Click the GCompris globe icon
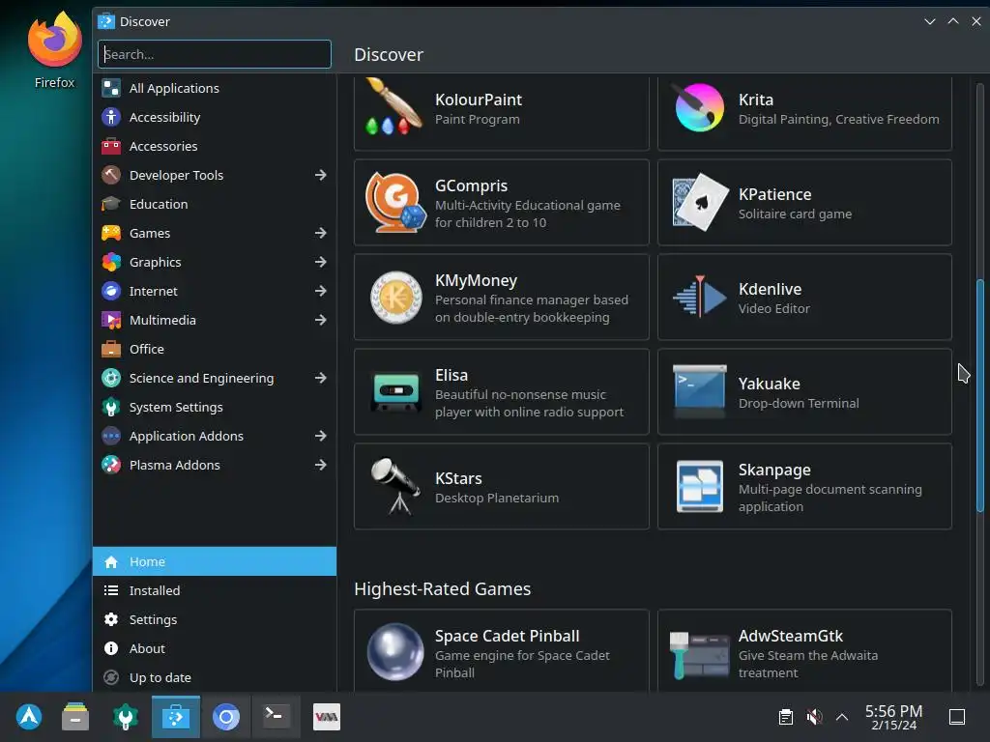The width and height of the screenshot is (990, 742). tap(395, 202)
